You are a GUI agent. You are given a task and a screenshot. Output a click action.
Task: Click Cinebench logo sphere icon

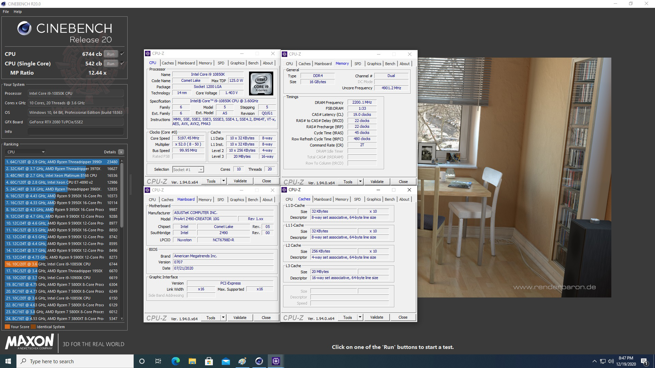pos(25,28)
